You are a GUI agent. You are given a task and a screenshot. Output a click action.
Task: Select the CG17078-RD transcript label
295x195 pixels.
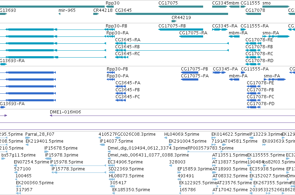(259, 61)
